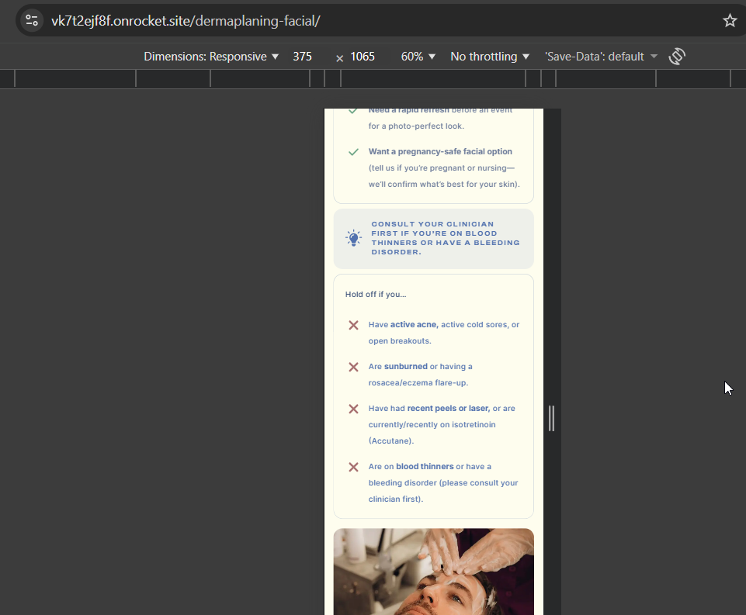The width and height of the screenshot is (746, 615).
Task: Click the 'active acne' bold text
Action: [414, 325]
